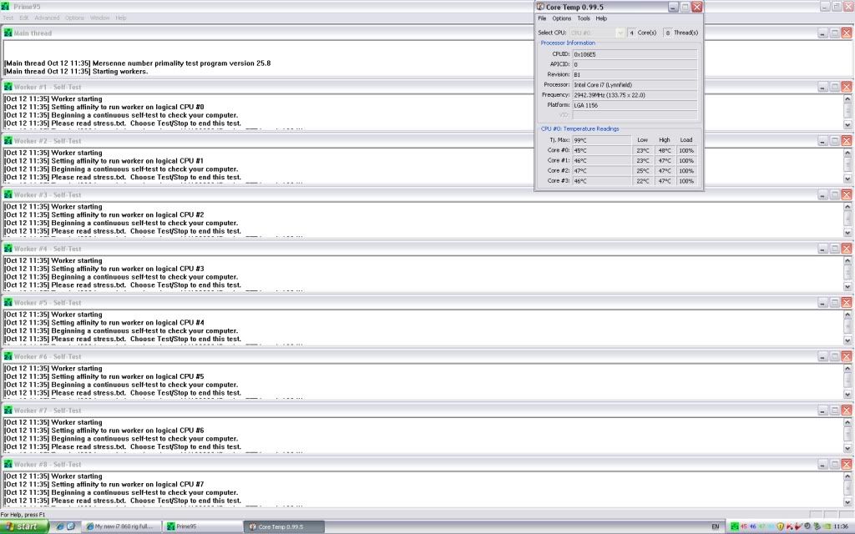Click the Prime95 icon in the main title bar
855x534 pixels.
[6, 7]
